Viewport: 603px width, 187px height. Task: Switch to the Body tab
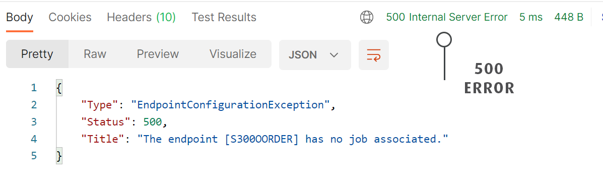click(x=20, y=17)
